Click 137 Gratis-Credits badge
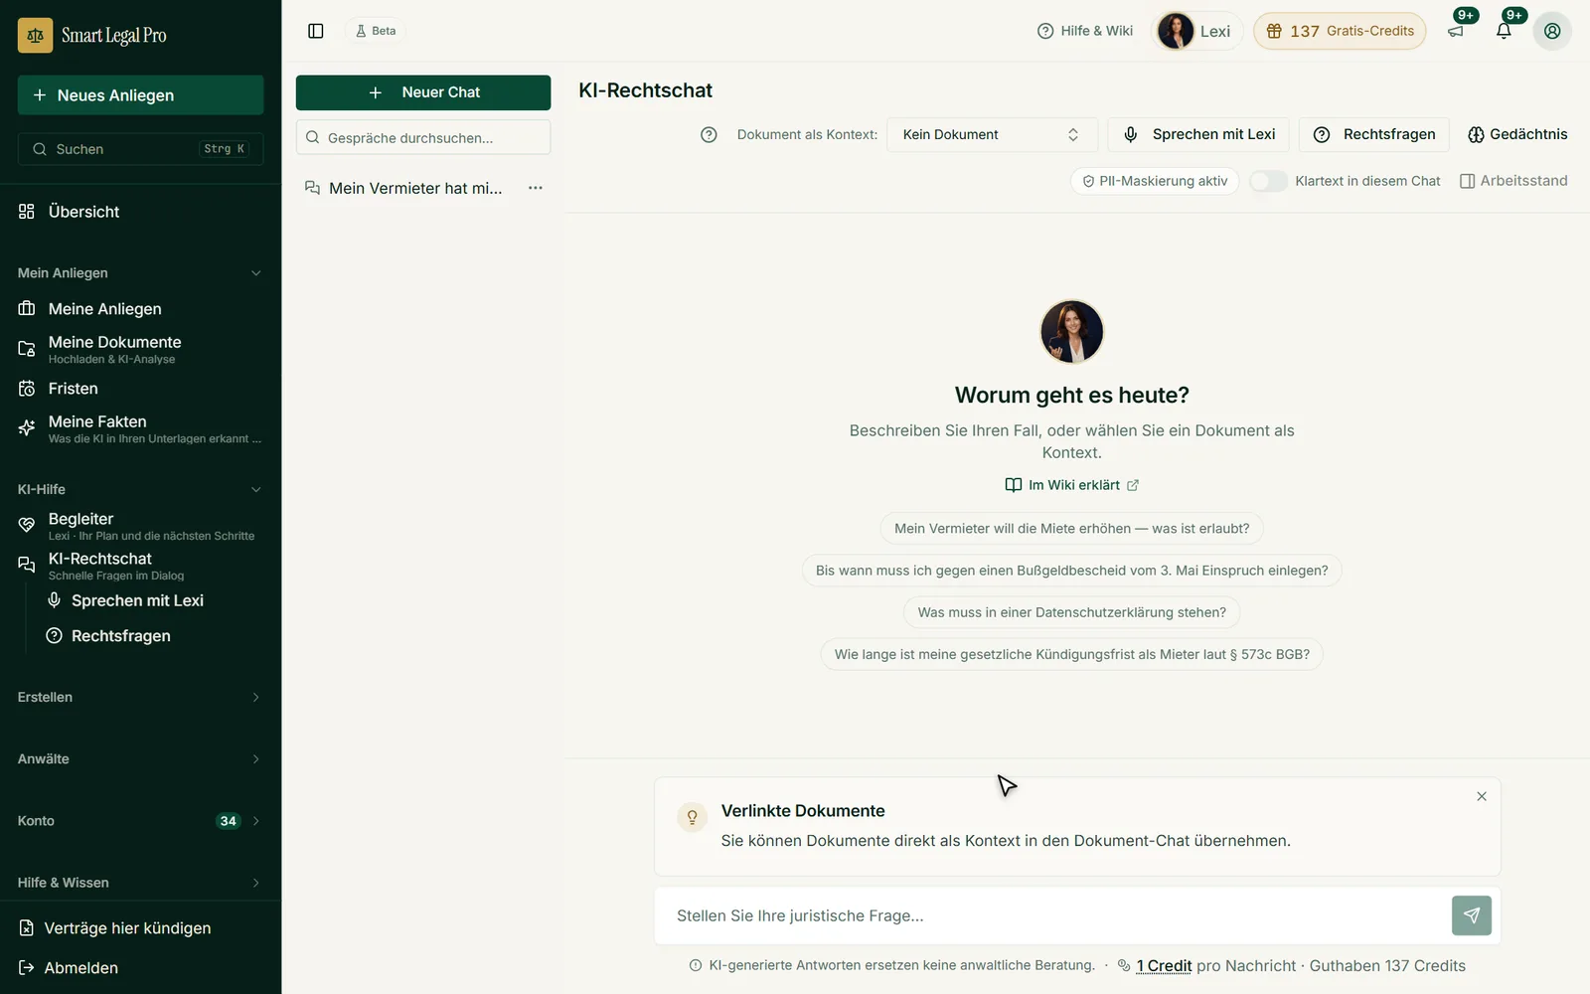This screenshot has width=1590, height=994. tap(1340, 31)
